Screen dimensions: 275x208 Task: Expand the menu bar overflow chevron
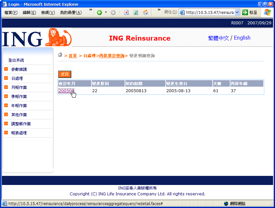click(x=91, y=10)
